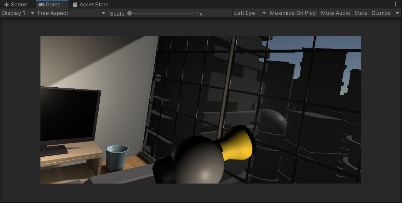Click the 1x scale value
The width and height of the screenshot is (402, 203).
pyautogui.click(x=199, y=13)
